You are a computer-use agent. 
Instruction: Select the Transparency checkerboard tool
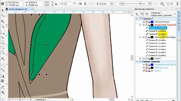pos(3,81)
